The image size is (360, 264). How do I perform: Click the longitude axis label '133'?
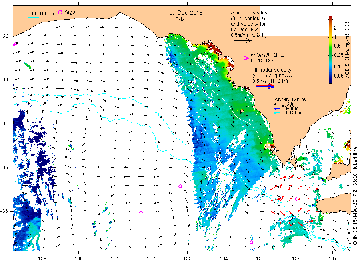coord(187,259)
